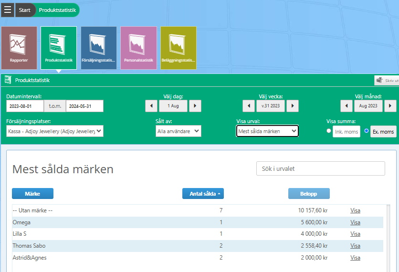Select the '-- Utan märke --' row text

click(32, 210)
